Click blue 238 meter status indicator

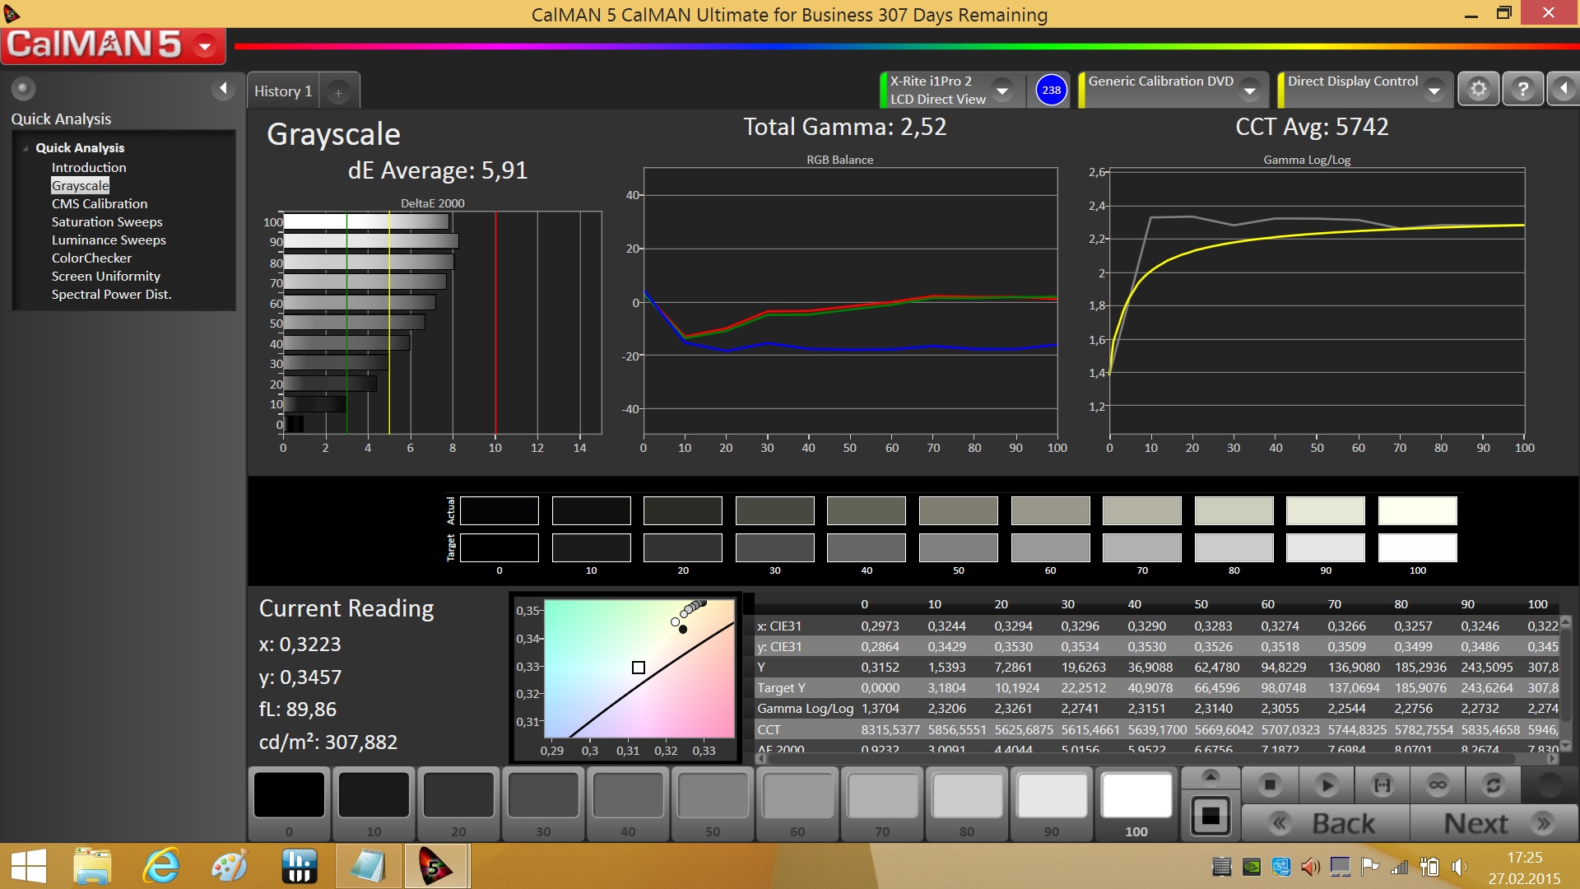[x=1051, y=91]
